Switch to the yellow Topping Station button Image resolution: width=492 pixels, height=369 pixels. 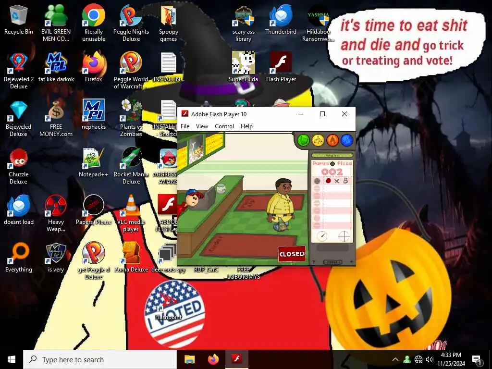[x=318, y=140]
